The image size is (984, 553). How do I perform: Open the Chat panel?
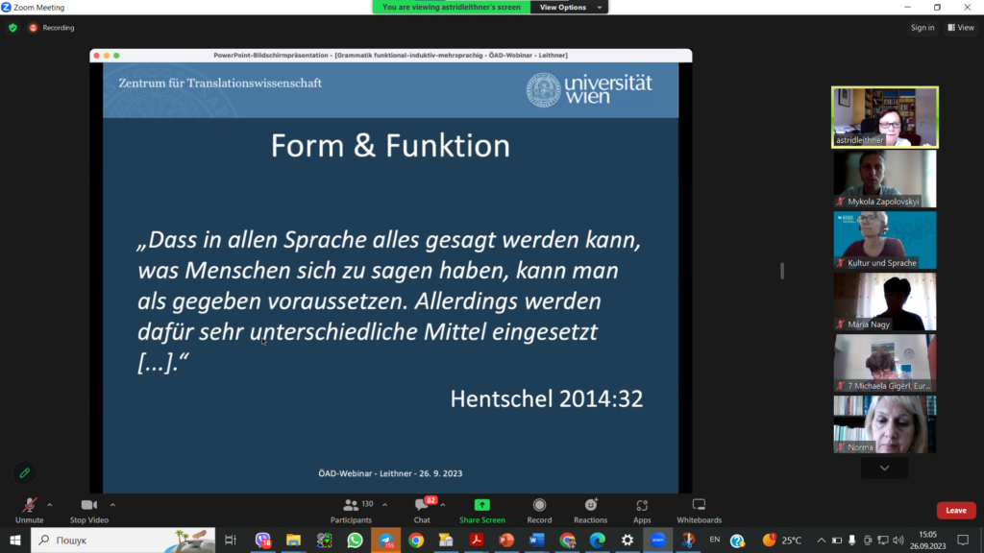coord(422,511)
